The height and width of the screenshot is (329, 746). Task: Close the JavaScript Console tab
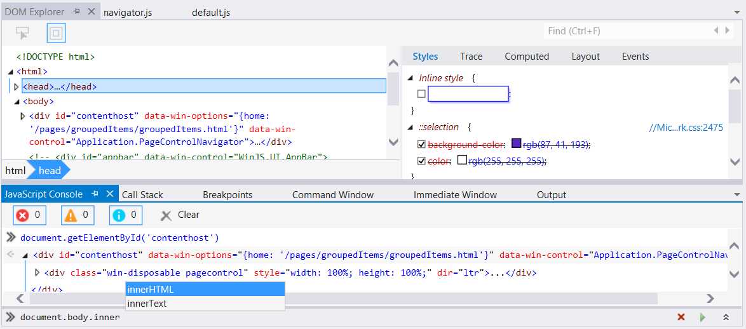click(109, 194)
